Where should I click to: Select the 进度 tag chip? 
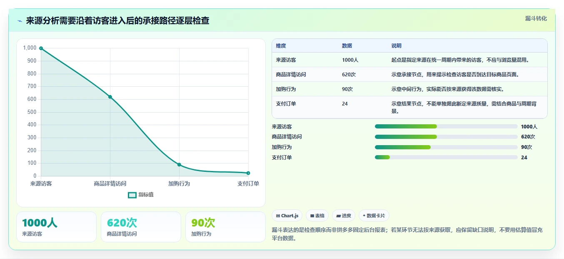coord(344,216)
